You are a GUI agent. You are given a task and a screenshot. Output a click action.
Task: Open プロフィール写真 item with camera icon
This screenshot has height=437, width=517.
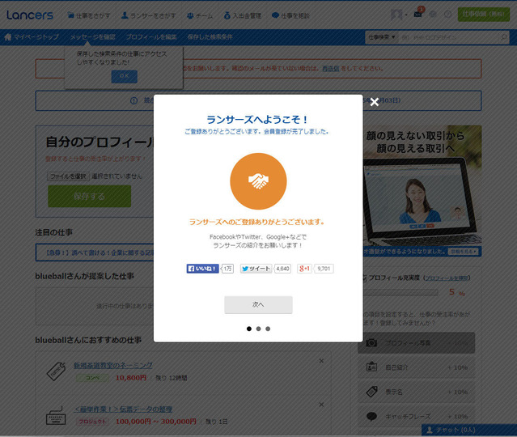tap(417, 343)
